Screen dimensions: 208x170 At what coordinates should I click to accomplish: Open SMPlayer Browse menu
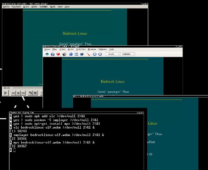tap(92, 49)
